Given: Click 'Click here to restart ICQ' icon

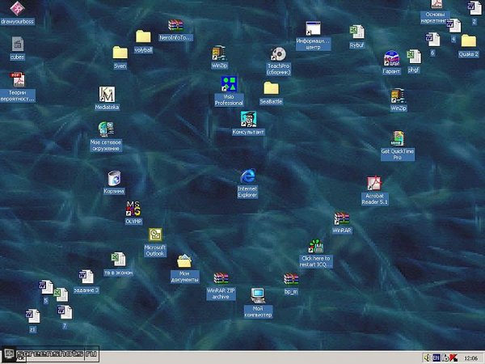Looking at the screenshot, I should pos(316,247).
